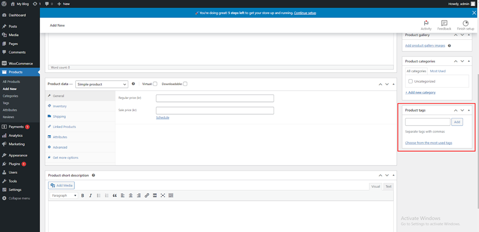Collapse the Product tags panel with the triangle
This screenshot has height=232, width=479.
(469, 110)
